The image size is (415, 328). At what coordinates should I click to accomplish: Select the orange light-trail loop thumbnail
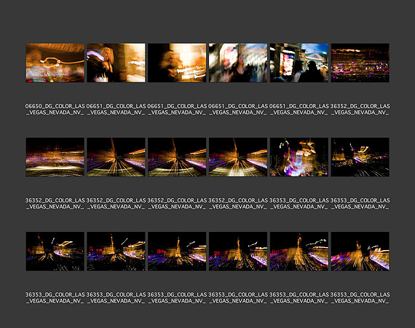(x=55, y=63)
